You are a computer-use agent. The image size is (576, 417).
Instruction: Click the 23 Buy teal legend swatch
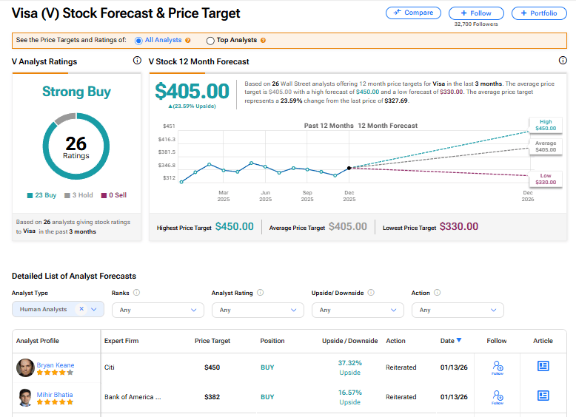point(30,195)
